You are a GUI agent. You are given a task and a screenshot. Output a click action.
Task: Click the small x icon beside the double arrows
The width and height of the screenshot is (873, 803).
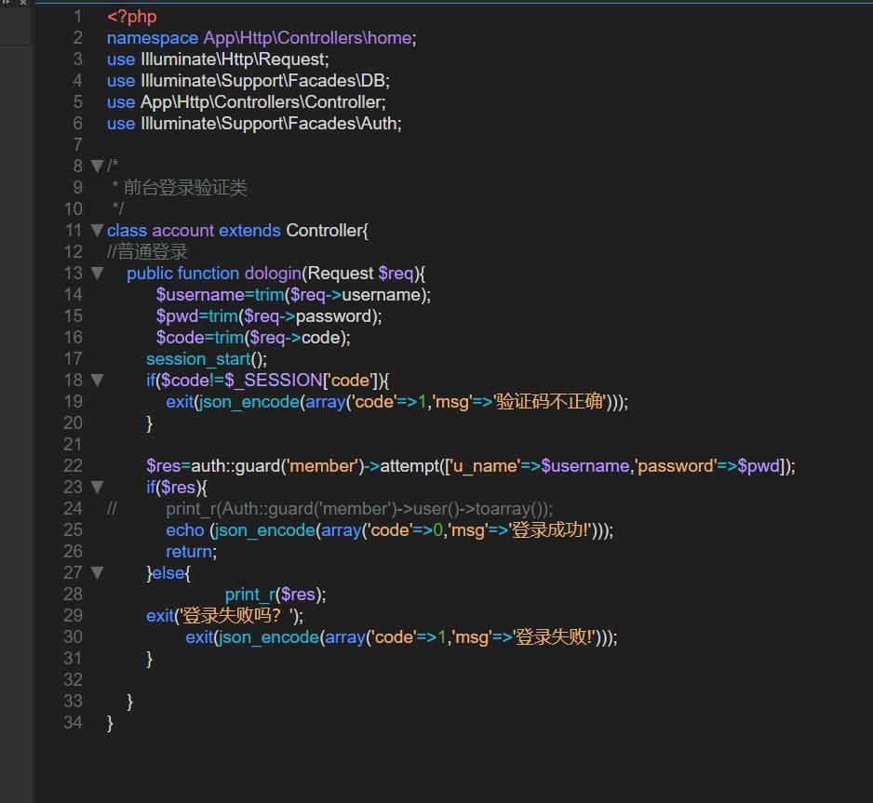coord(23,5)
